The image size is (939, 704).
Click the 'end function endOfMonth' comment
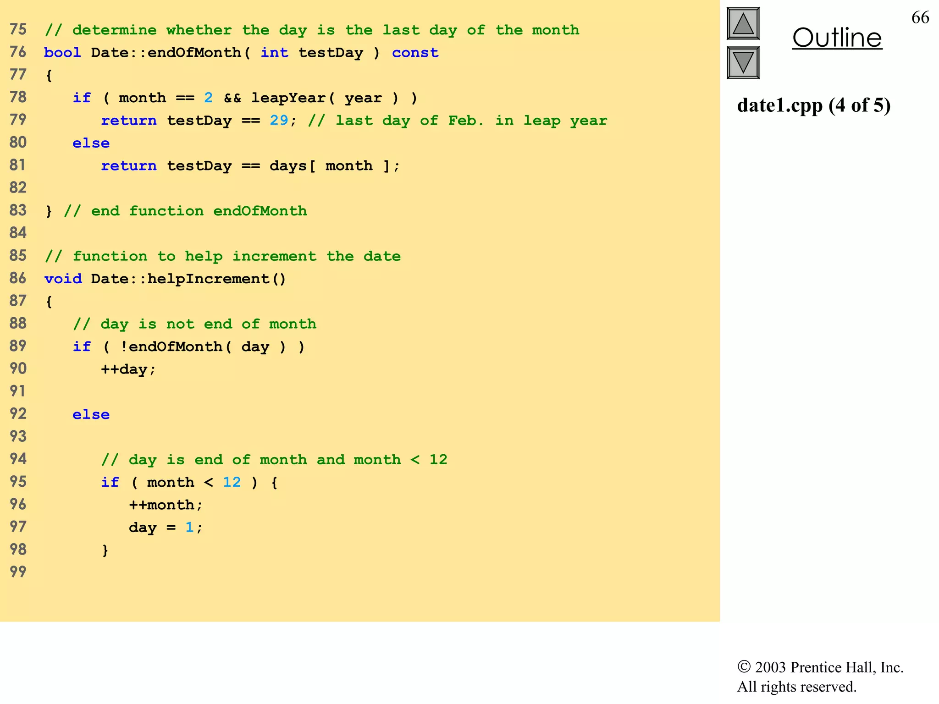[185, 211]
